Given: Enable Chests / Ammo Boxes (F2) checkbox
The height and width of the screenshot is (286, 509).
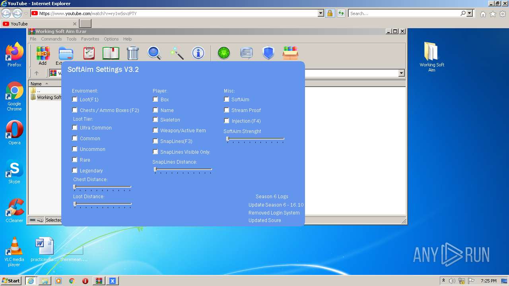Looking at the screenshot, I should 75,110.
